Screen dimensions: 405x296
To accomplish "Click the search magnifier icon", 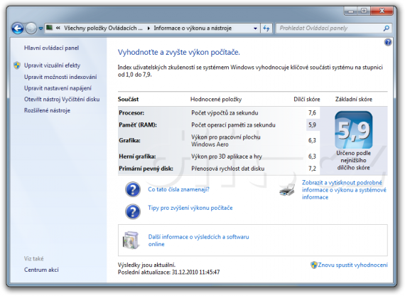I will tap(387, 28).
